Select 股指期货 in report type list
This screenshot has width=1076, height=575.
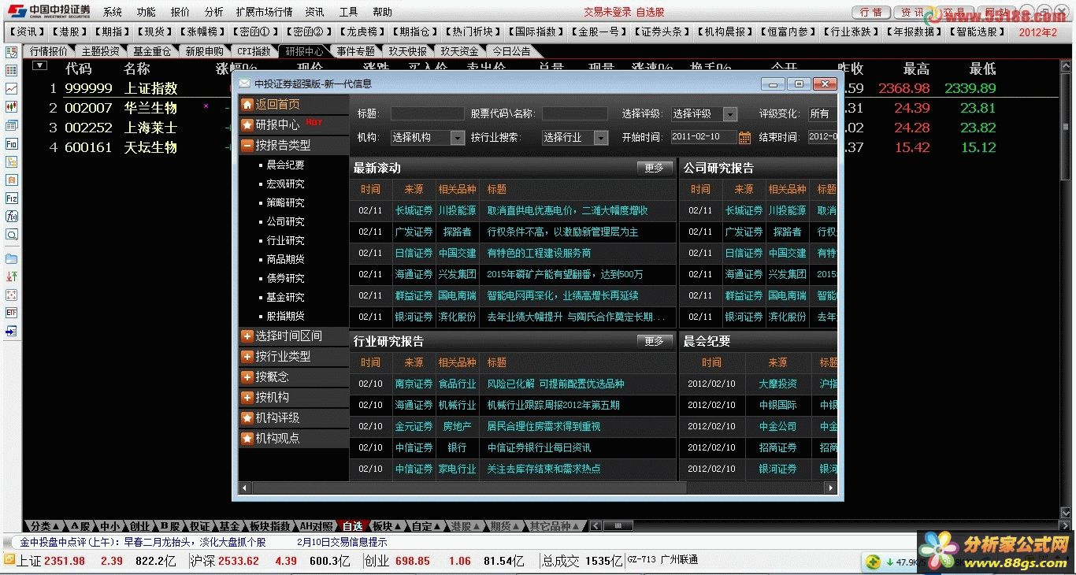pos(285,316)
